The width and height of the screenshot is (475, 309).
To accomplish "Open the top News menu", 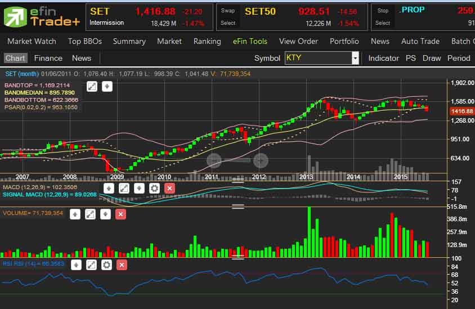I will pos(380,41).
